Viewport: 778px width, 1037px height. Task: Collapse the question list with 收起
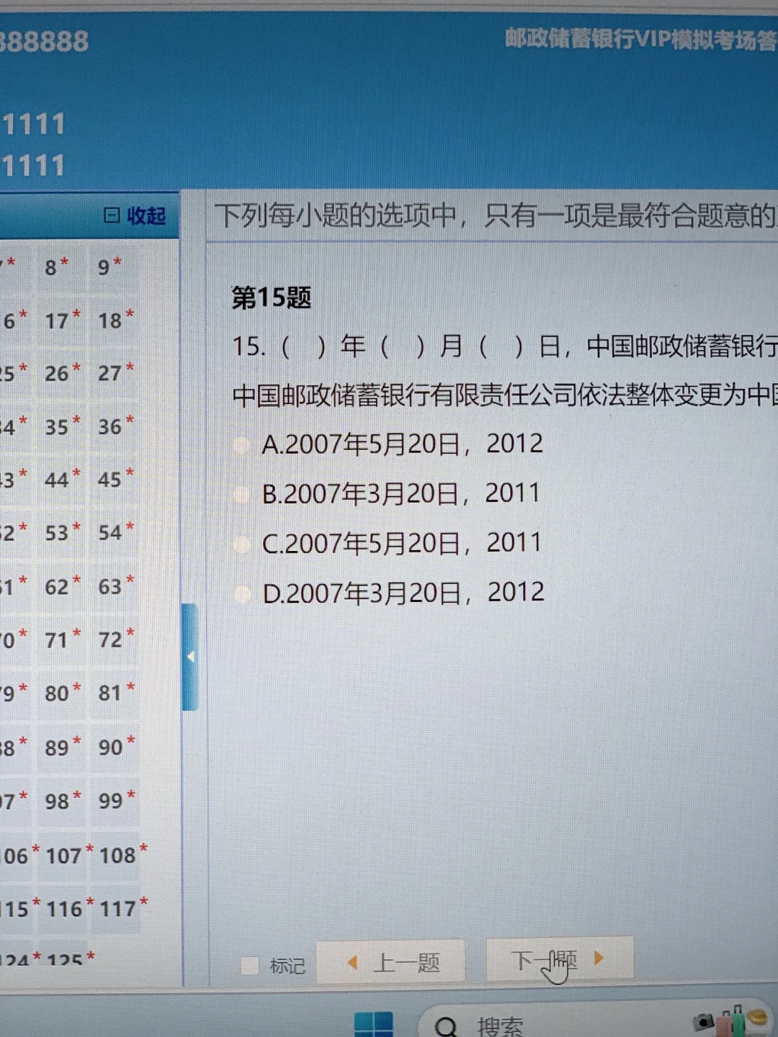click(145, 215)
